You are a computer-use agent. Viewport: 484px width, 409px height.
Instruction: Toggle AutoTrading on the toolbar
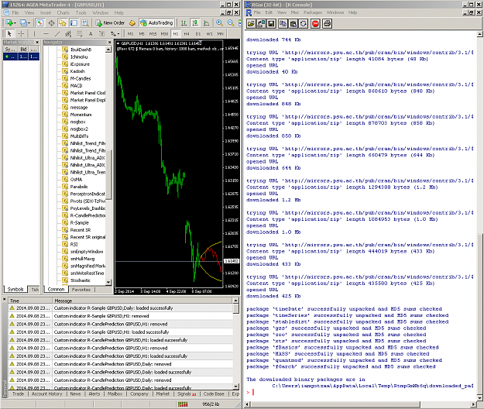156,22
